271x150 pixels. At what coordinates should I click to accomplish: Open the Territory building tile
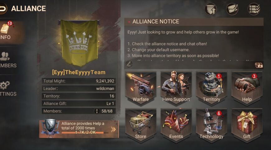(x=212, y=88)
